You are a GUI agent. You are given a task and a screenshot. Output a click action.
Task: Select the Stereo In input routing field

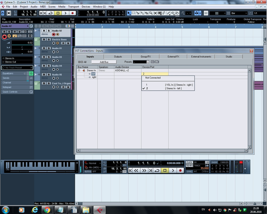tap(17, 58)
